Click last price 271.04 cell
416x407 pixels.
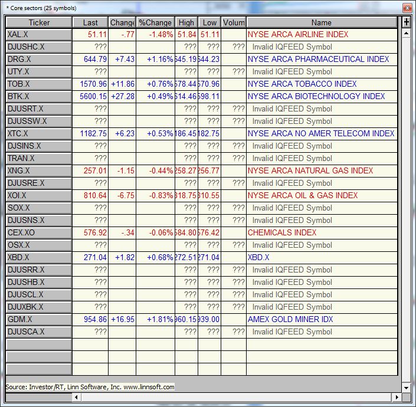coord(90,257)
